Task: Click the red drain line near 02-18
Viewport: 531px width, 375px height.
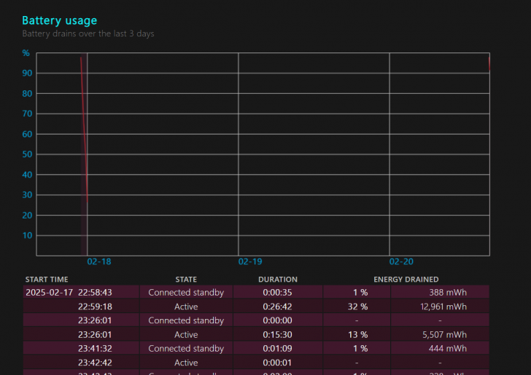Action: tap(85, 130)
